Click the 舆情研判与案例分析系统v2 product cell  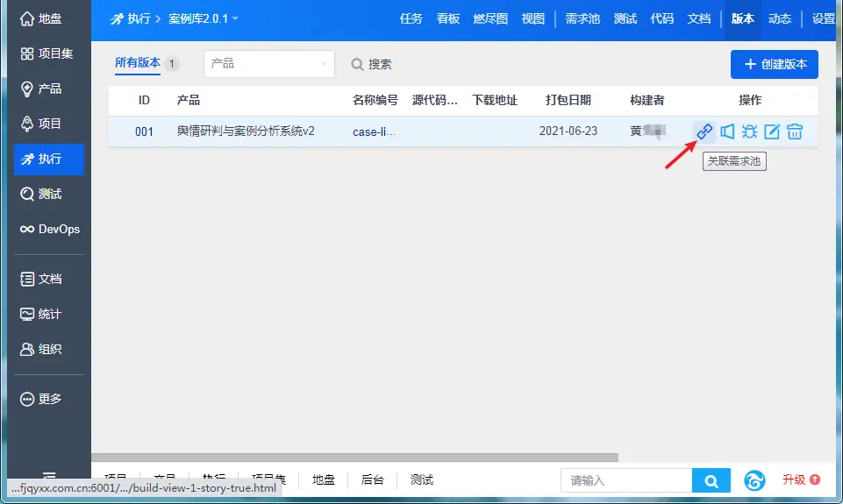coord(246,131)
